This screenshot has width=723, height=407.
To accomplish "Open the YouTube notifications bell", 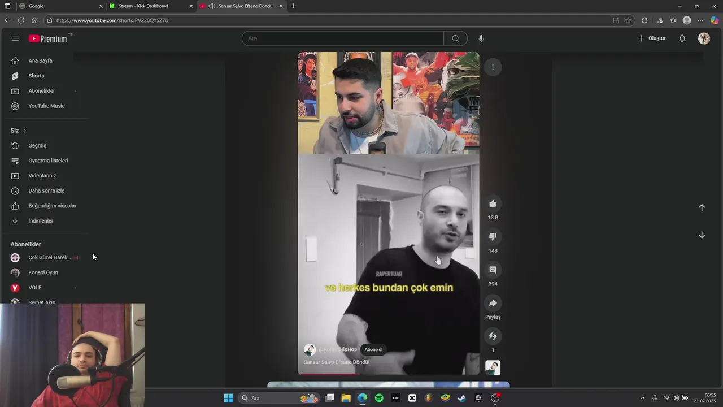I will 682,38.
